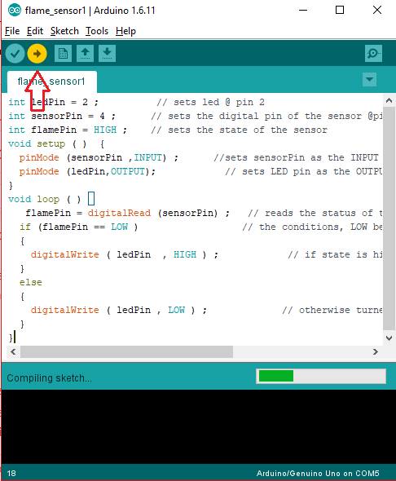Click the 'else' keyword line
Screen dimensions: 396x481
click(x=31, y=282)
